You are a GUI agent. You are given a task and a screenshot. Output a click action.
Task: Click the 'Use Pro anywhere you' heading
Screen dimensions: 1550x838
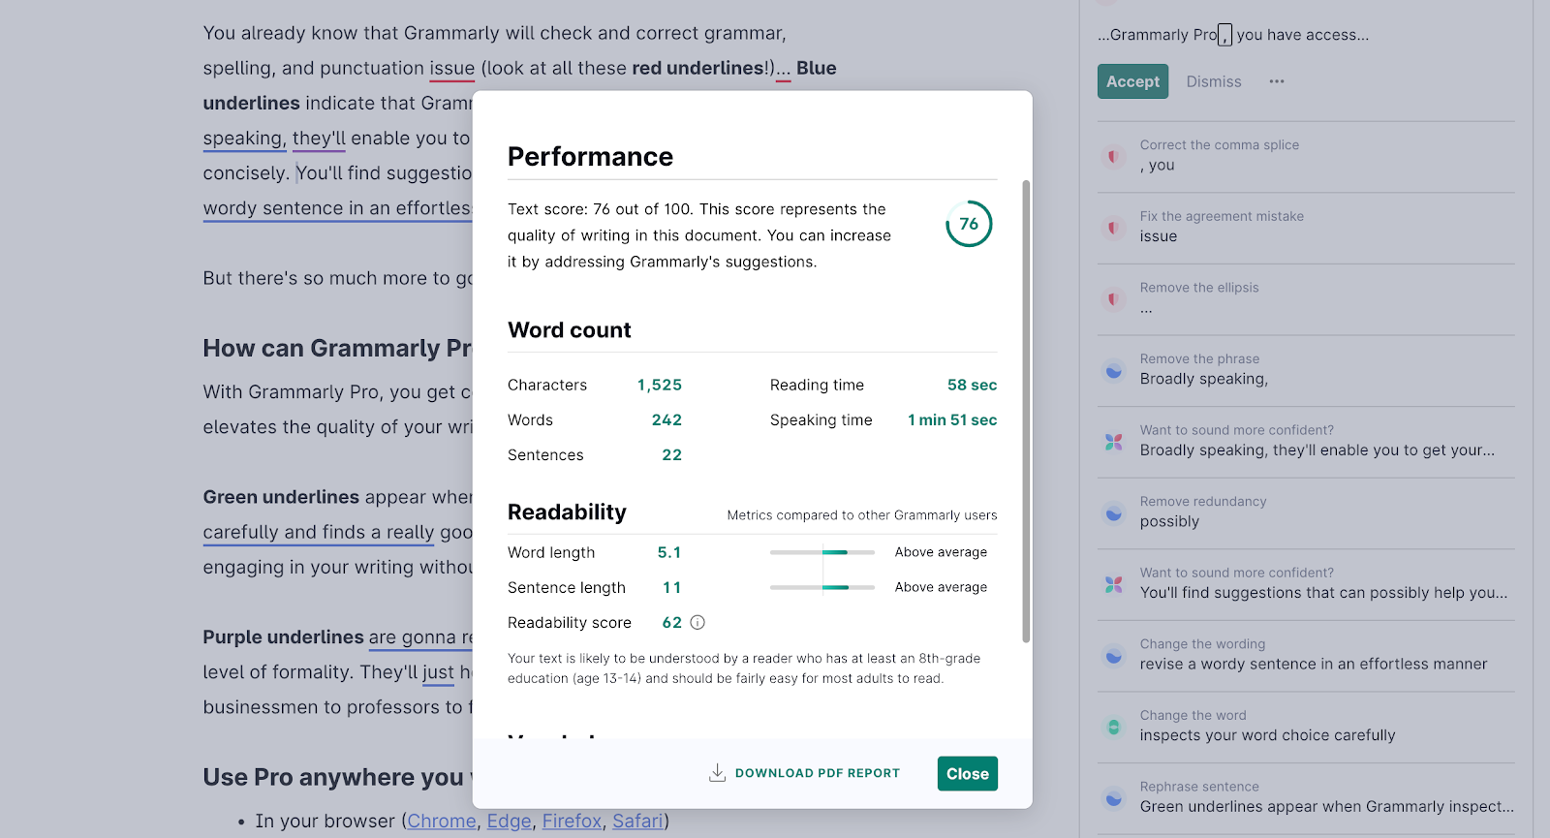pos(337,777)
